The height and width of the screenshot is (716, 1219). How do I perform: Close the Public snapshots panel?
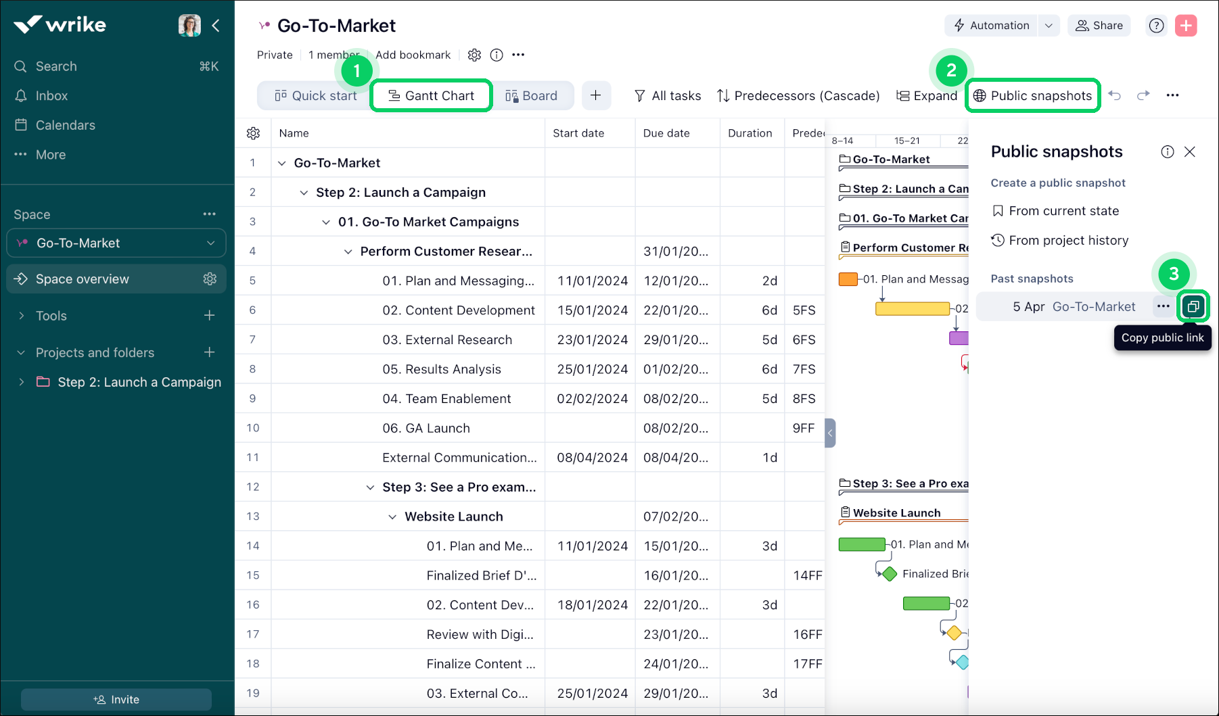click(1190, 151)
